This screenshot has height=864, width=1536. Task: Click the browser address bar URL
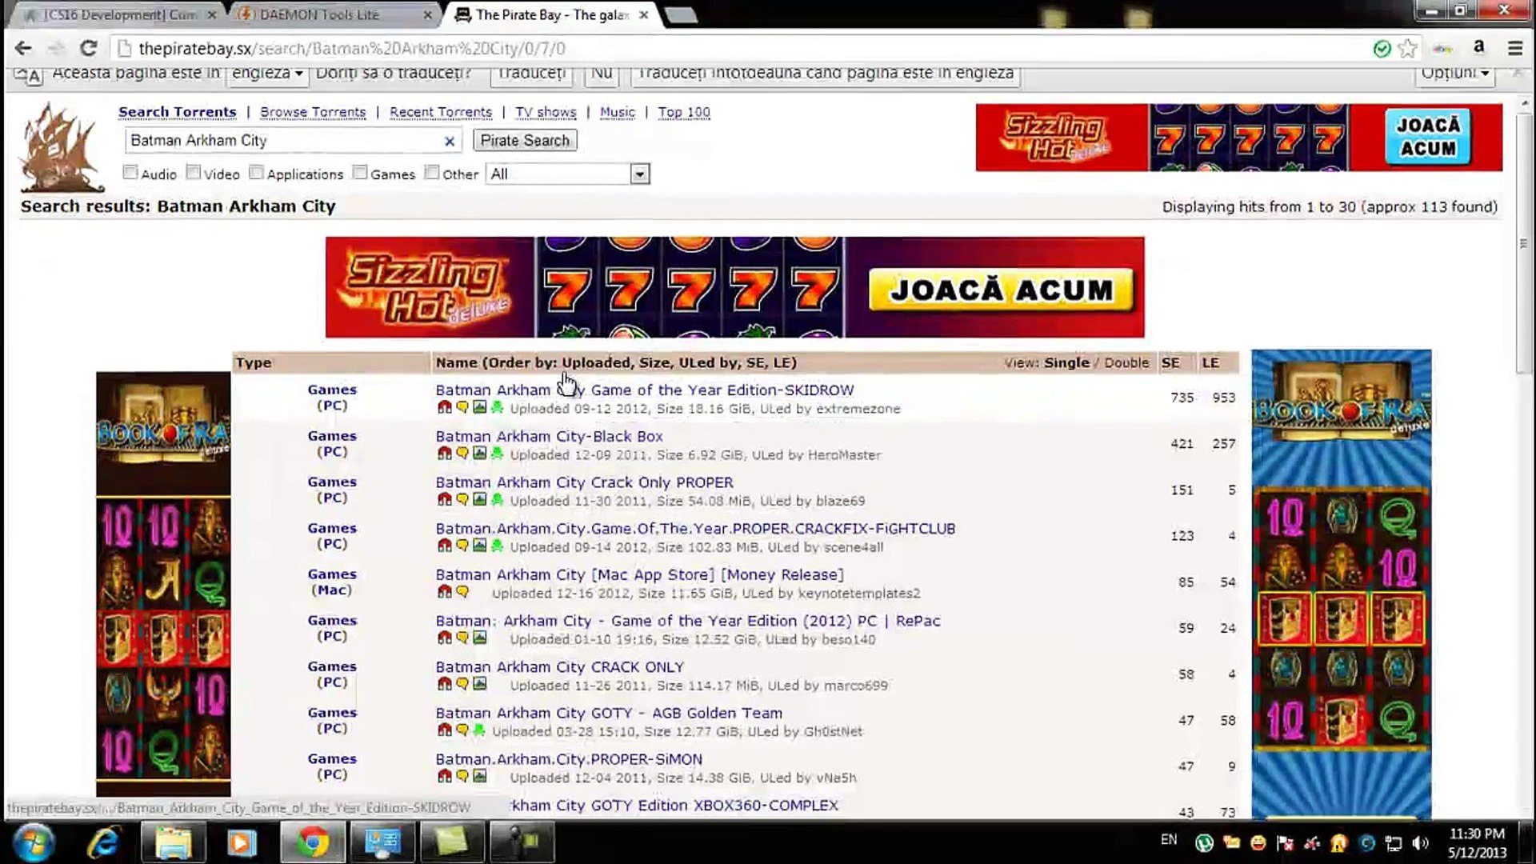pyautogui.click(x=352, y=49)
